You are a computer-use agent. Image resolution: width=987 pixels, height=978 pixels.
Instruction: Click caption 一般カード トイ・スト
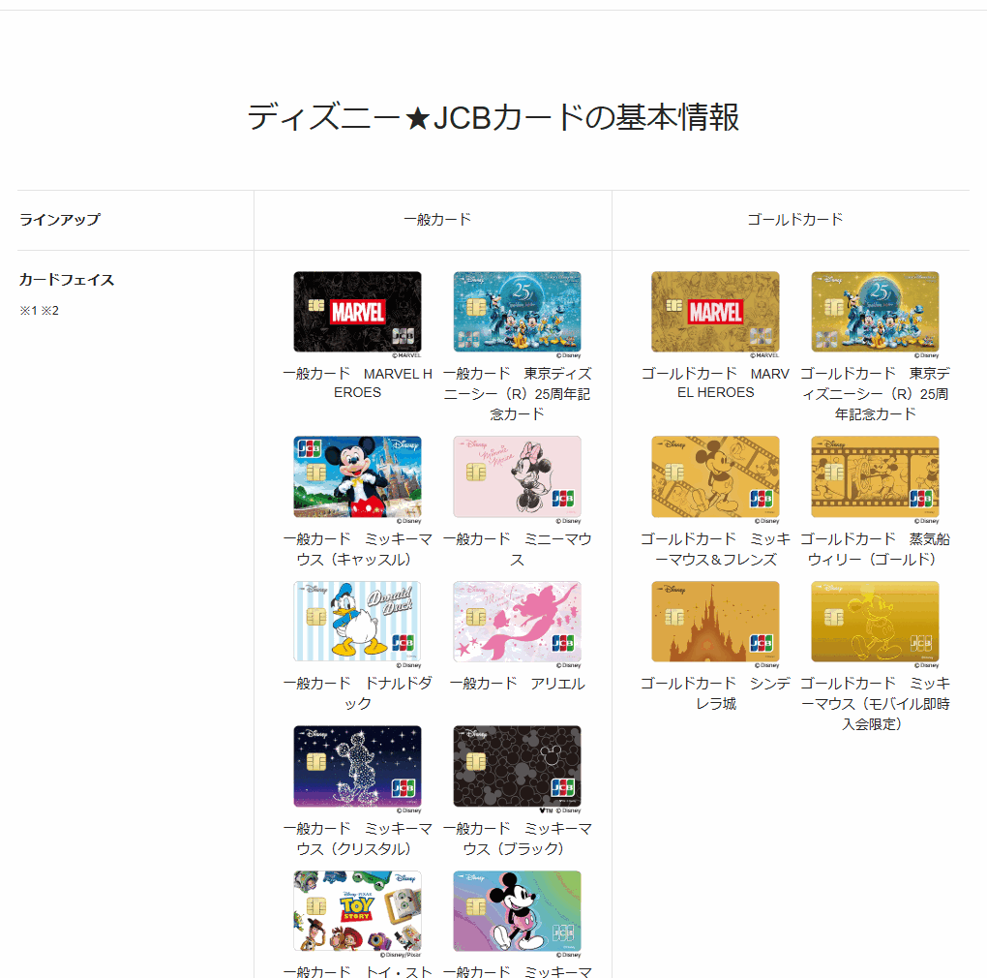pos(357,971)
